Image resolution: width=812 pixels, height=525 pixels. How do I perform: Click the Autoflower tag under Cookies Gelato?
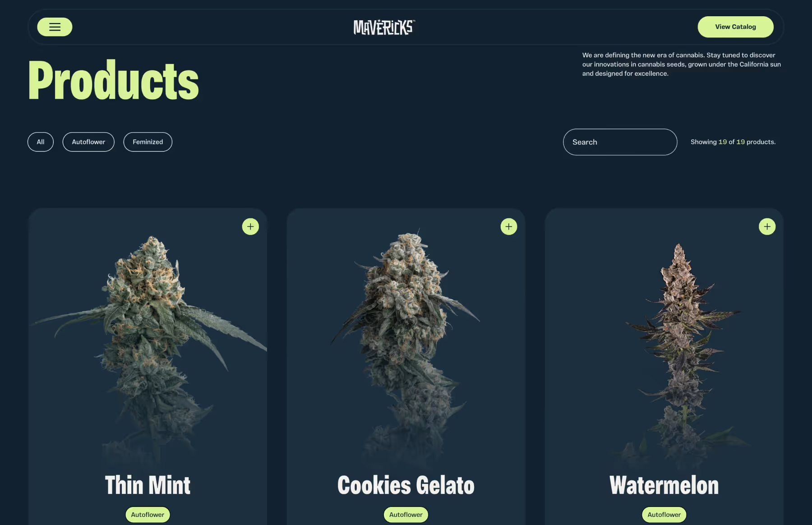click(x=406, y=515)
